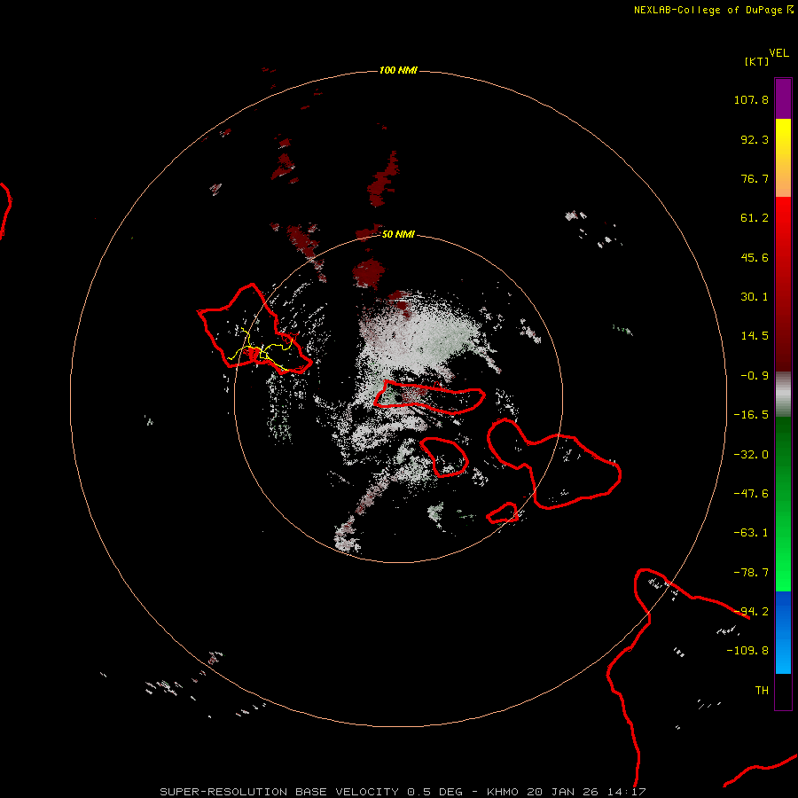The image size is (798, 798).
Task: Click the VEL scale title
Action: coord(778,53)
